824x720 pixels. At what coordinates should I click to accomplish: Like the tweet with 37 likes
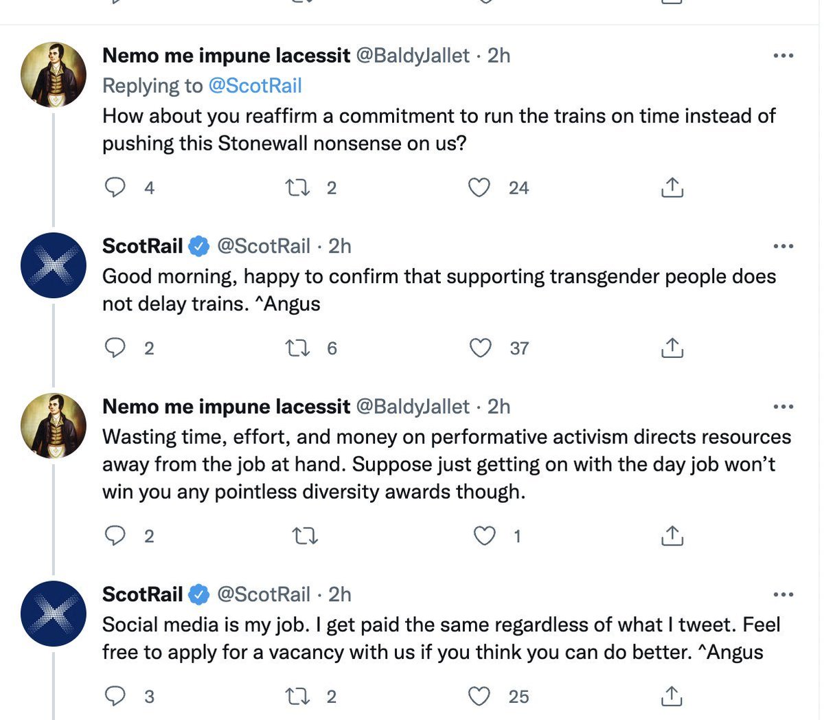480,348
